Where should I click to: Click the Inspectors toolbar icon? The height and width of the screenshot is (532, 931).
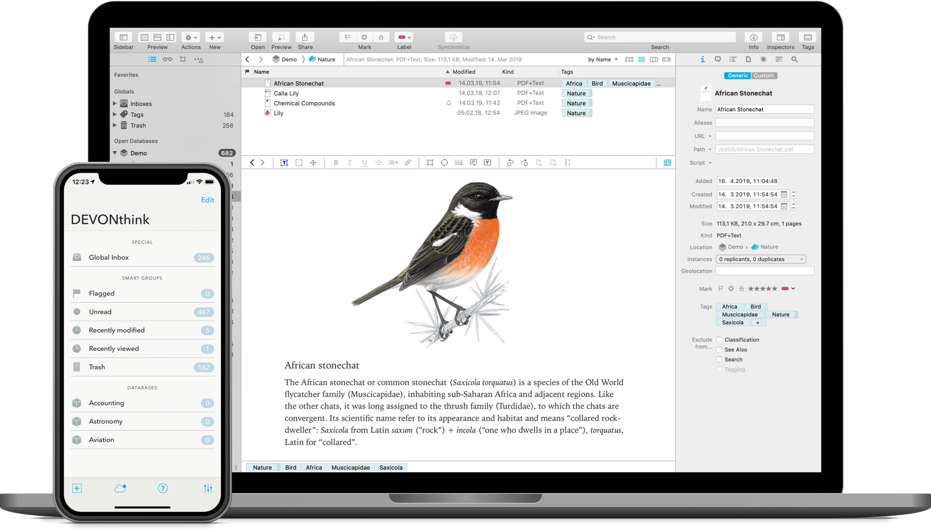[781, 37]
